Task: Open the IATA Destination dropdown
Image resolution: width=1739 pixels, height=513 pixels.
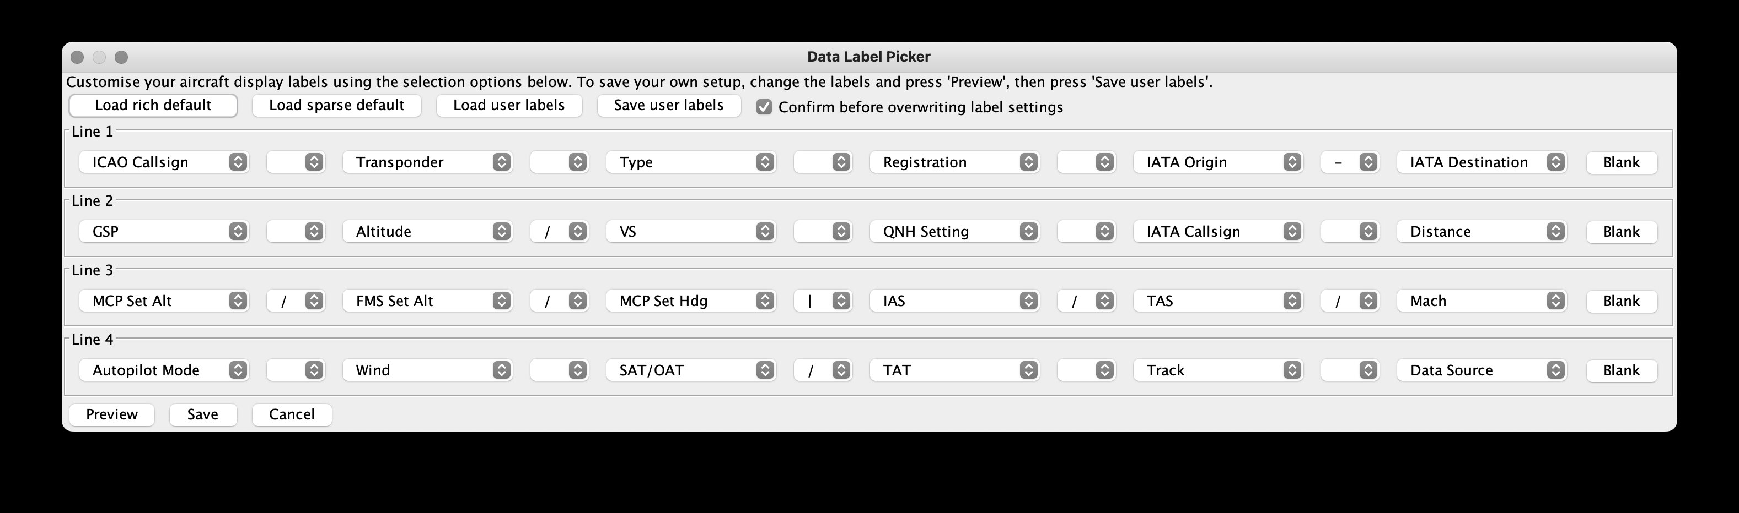Action: coord(1481,162)
